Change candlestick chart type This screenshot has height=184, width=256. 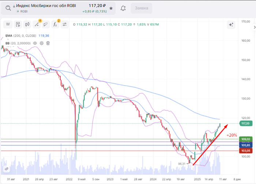27,25
